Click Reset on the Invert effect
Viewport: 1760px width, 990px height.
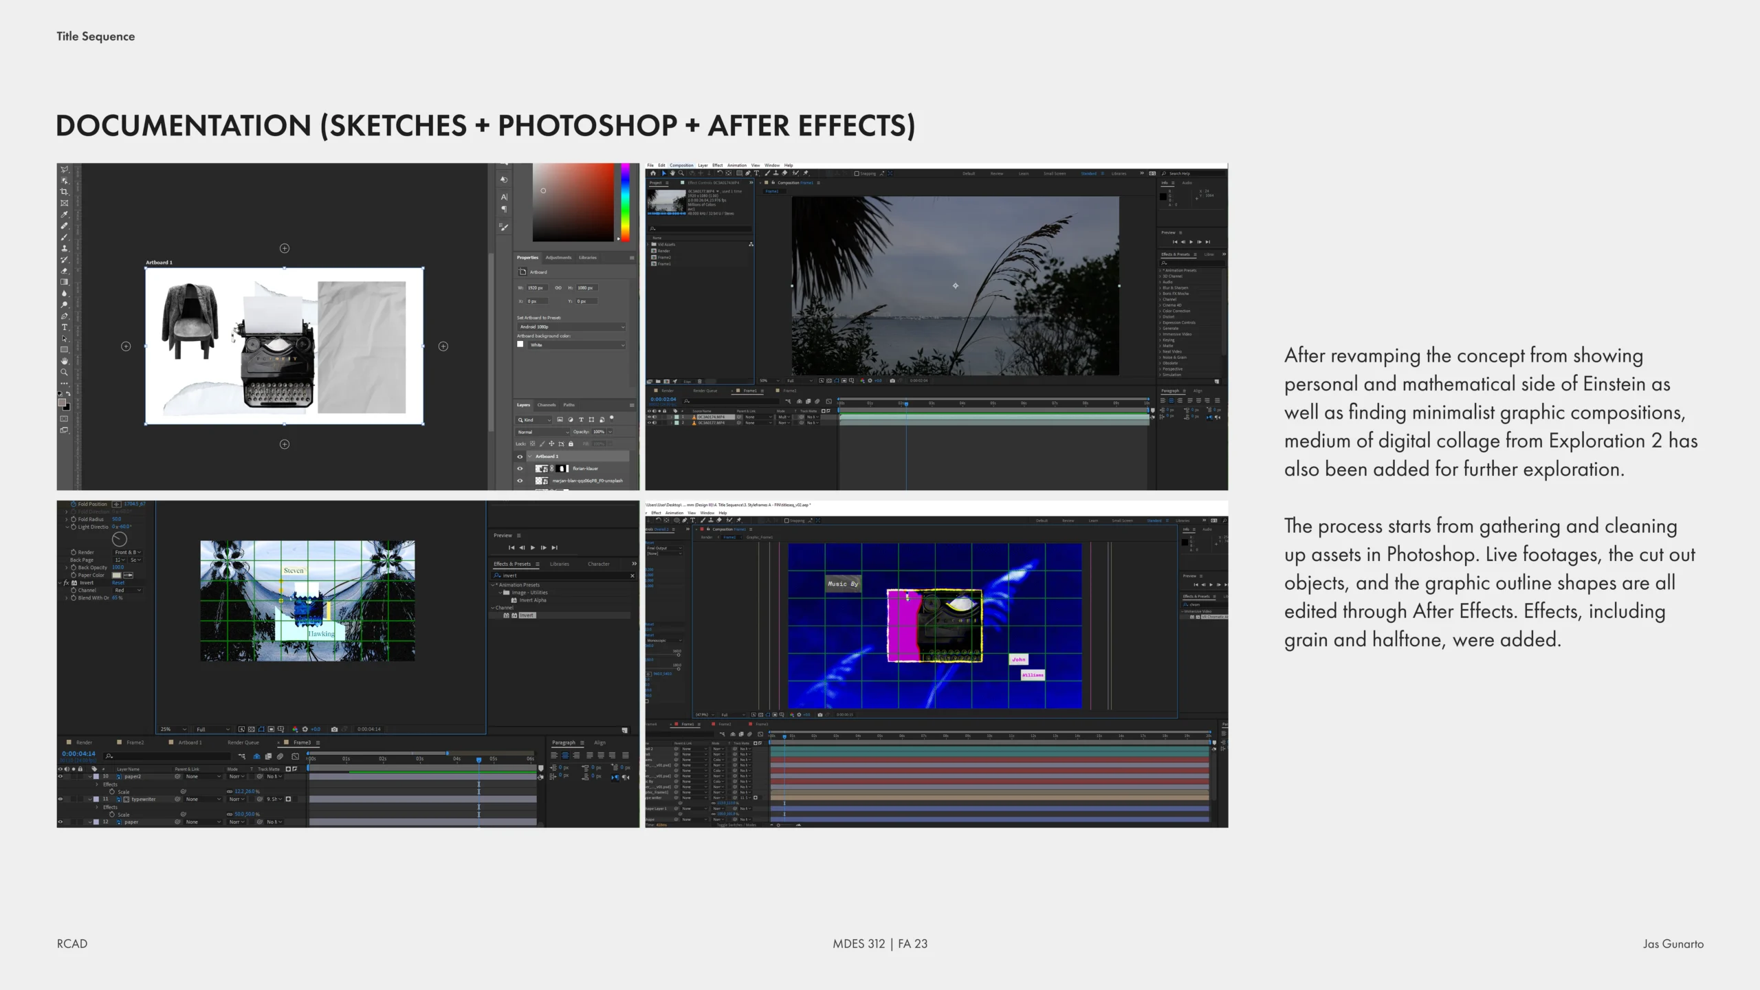tap(118, 582)
